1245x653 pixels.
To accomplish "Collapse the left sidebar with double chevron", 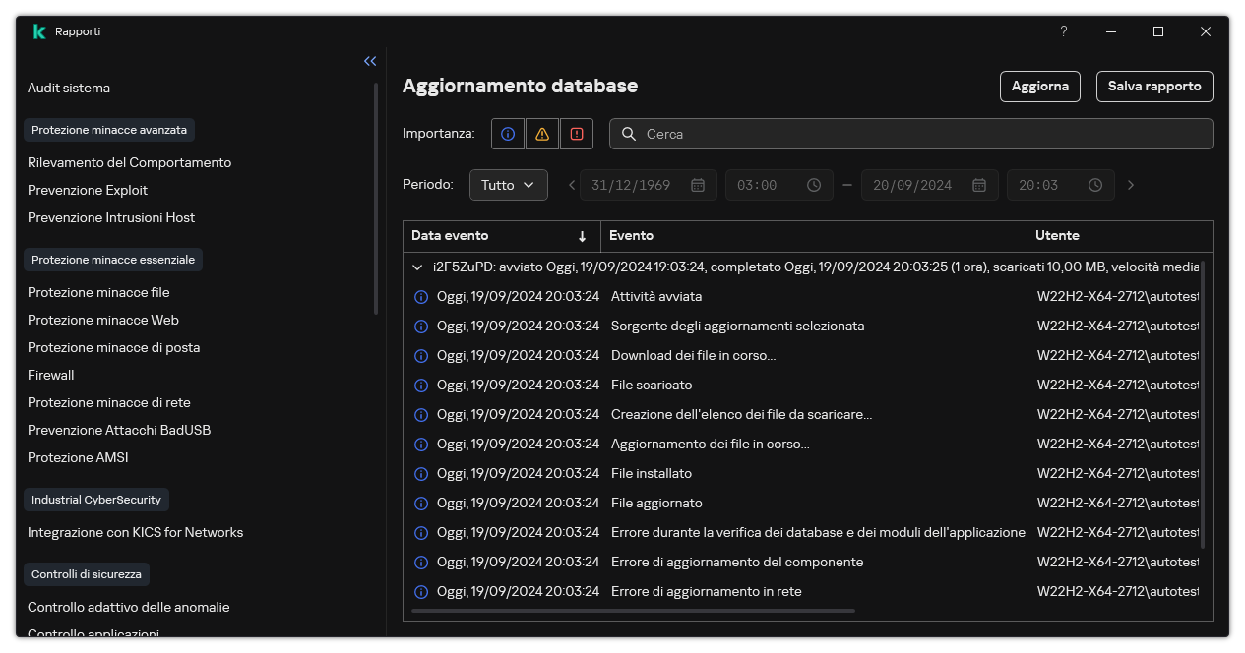I will (x=370, y=61).
